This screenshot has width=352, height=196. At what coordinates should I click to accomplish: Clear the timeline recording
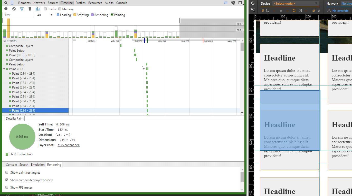pos(14,9)
